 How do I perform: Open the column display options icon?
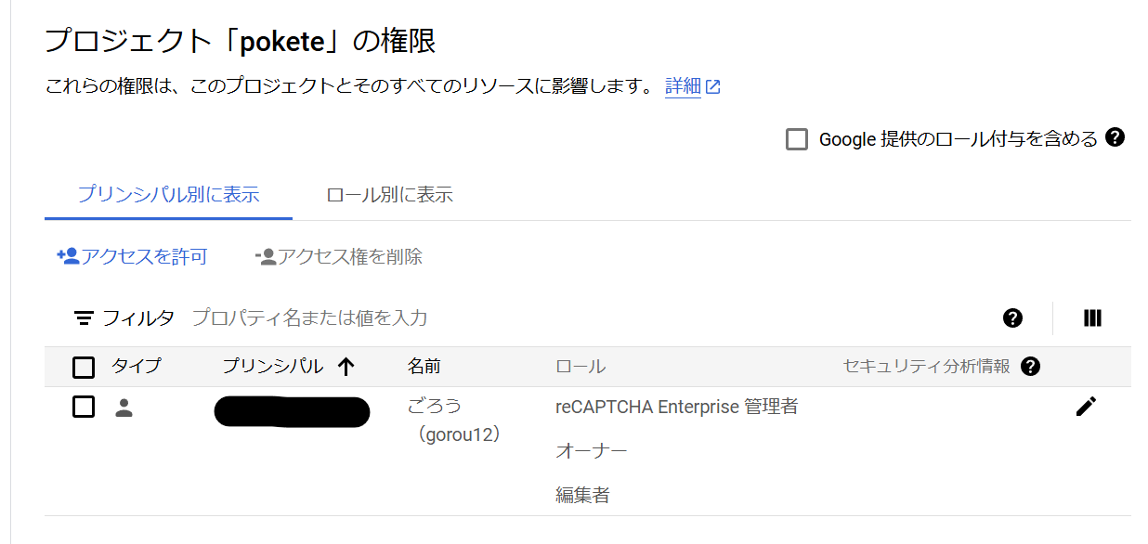point(1092,318)
